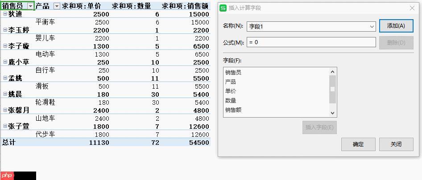Click the field list scroll down arrow
Image resolution: width=422 pixels, height=180 pixels.
click(x=333, y=113)
